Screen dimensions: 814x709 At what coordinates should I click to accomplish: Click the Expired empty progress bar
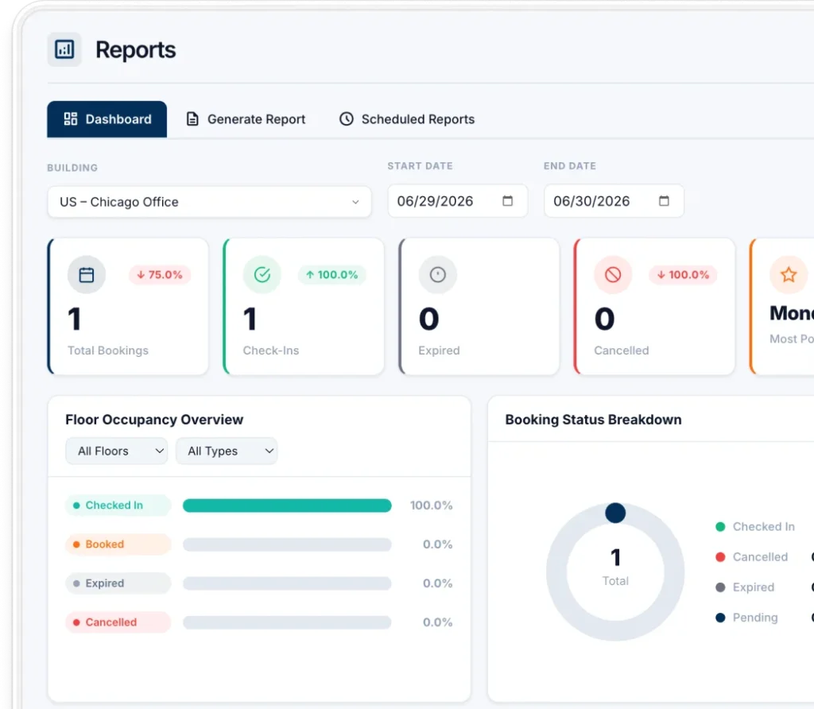coord(287,583)
